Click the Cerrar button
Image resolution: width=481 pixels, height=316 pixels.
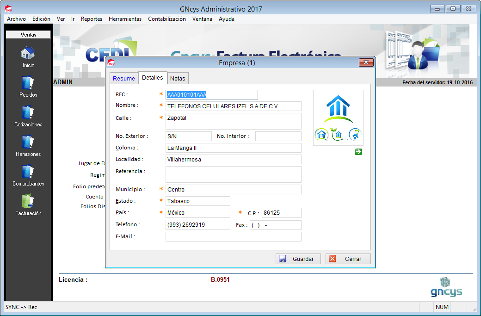point(348,259)
